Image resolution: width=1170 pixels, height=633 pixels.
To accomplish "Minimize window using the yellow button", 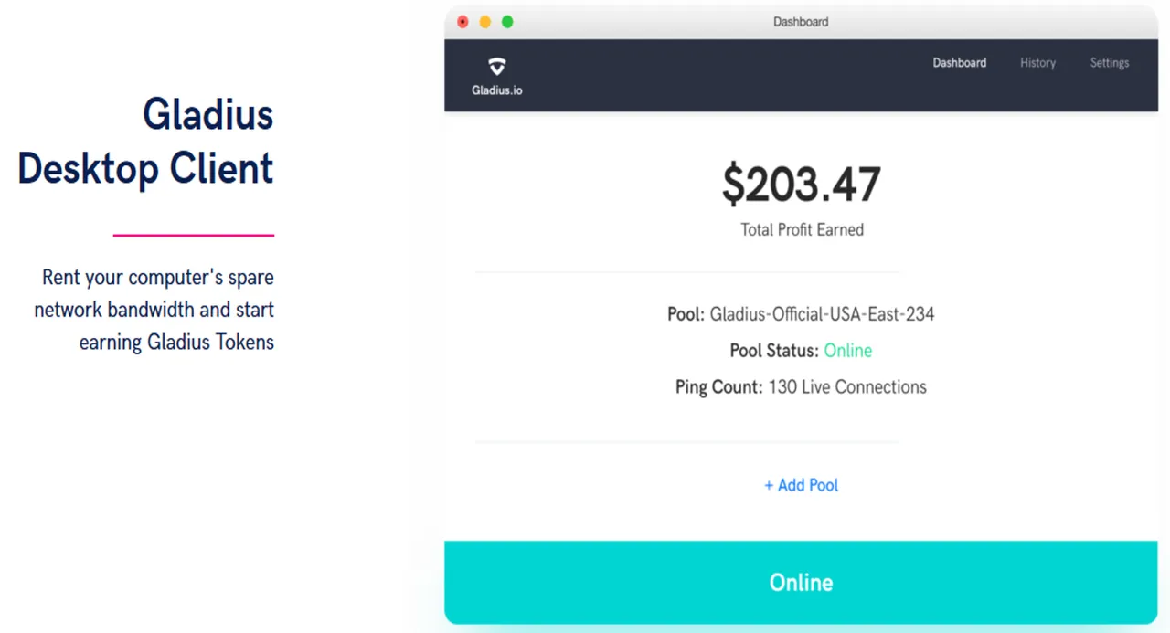I will (485, 22).
